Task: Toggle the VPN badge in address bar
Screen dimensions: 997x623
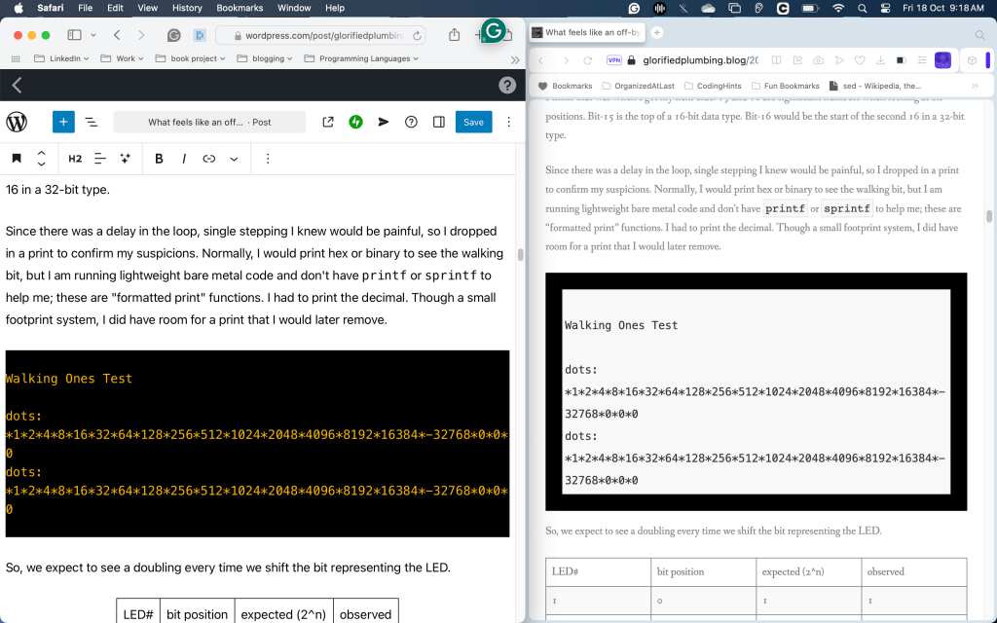Action: (x=613, y=59)
